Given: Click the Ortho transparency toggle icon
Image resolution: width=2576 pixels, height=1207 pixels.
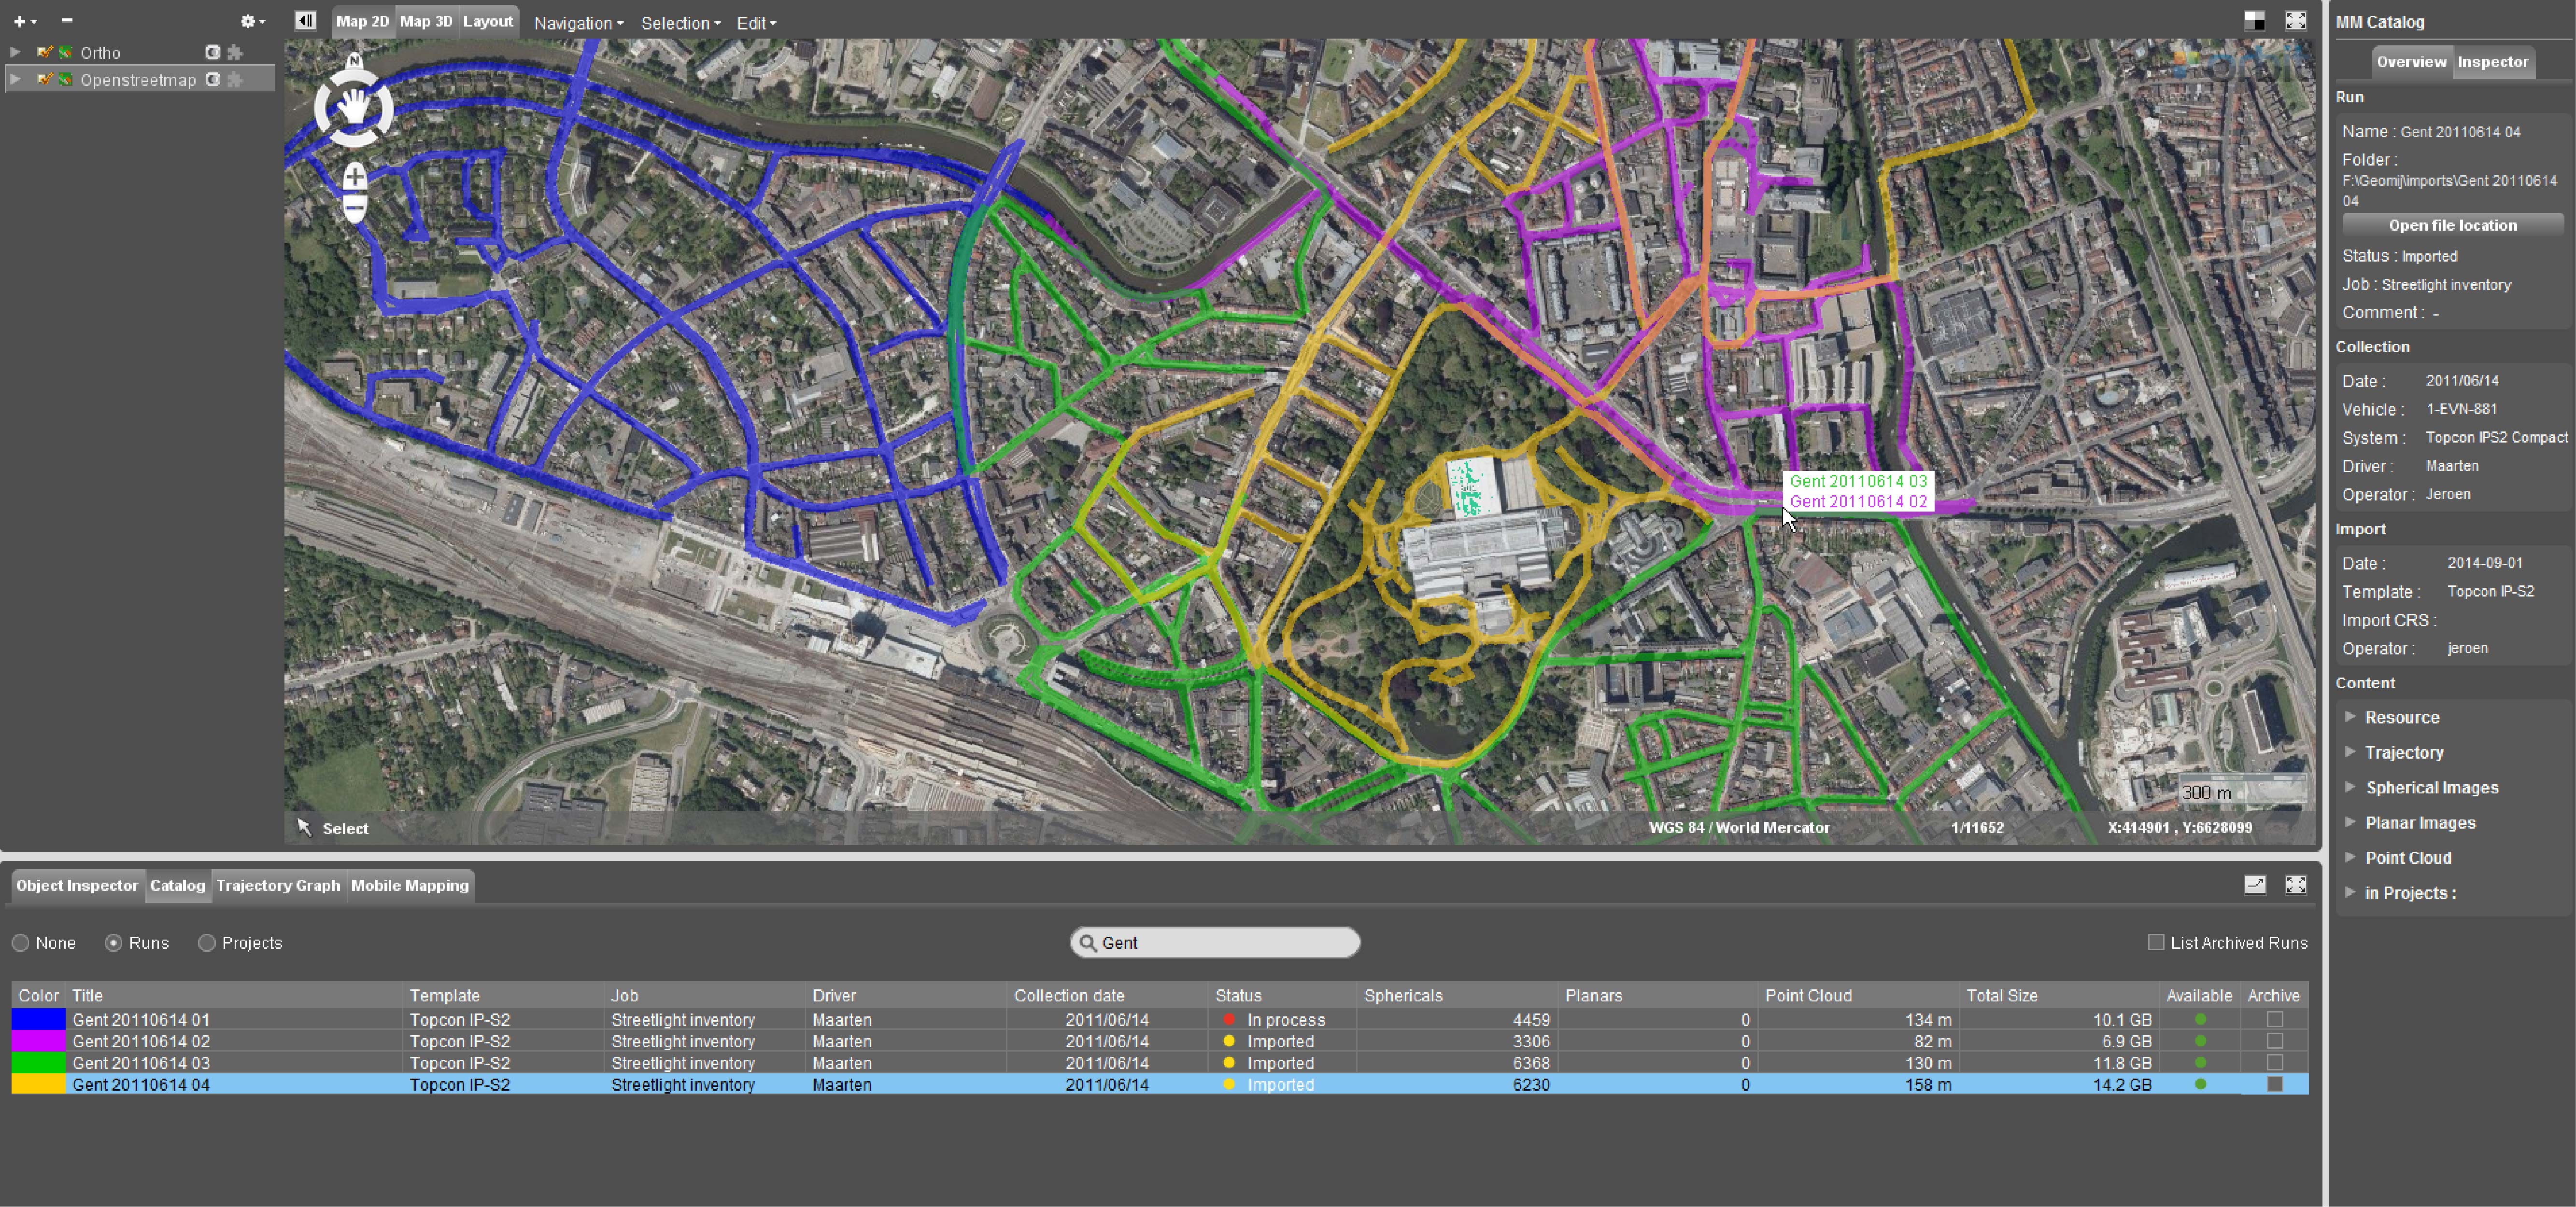Looking at the screenshot, I should (x=213, y=52).
